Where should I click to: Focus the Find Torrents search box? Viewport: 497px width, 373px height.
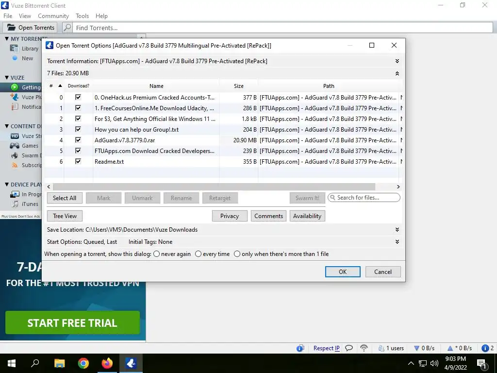(283, 28)
